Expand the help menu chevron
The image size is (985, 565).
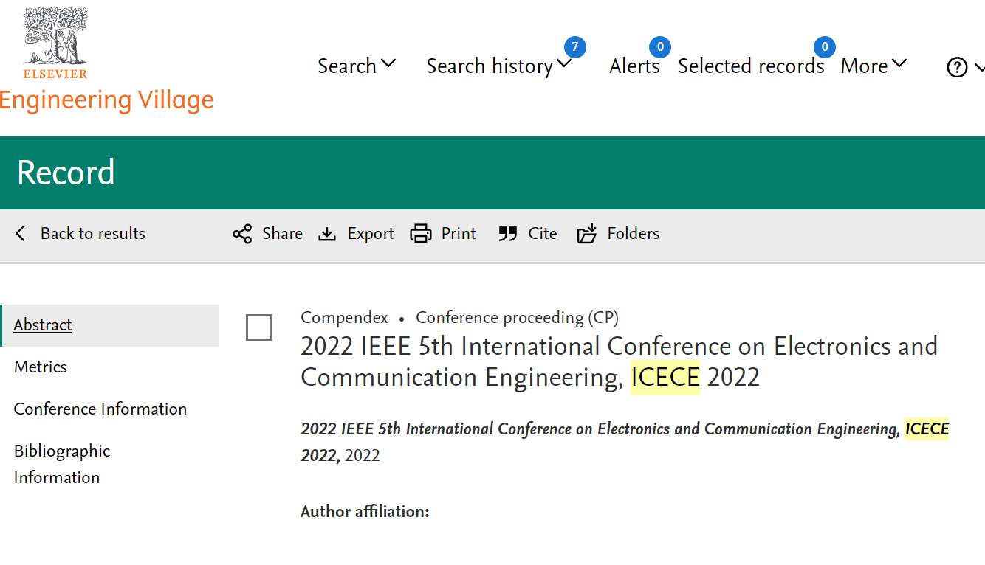(979, 67)
